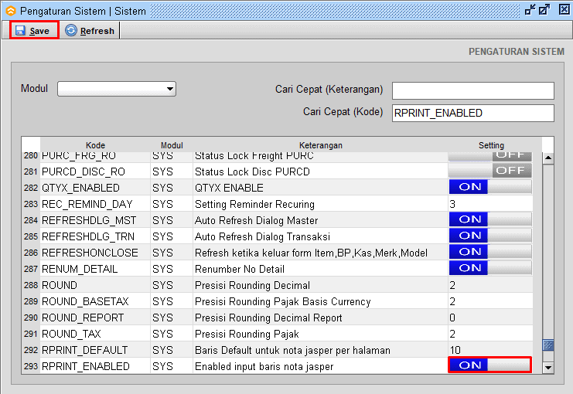Toggle the REFRESHDLG_MST switch

point(490,219)
